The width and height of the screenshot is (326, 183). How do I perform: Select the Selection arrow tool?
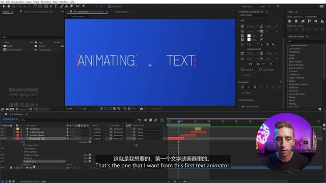point(4,7)
